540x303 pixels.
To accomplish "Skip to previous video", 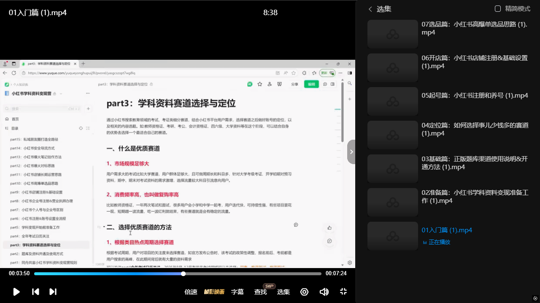I will pyautogui.click(x=36, y=292).
